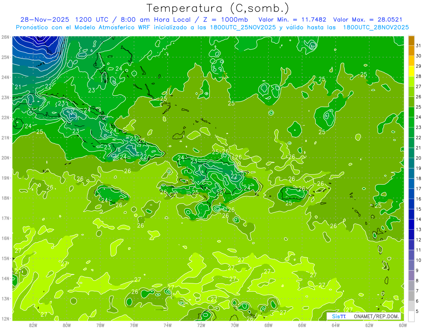Click the '24N' latitude axis label
428x330 pixels.
click(5, 77)
